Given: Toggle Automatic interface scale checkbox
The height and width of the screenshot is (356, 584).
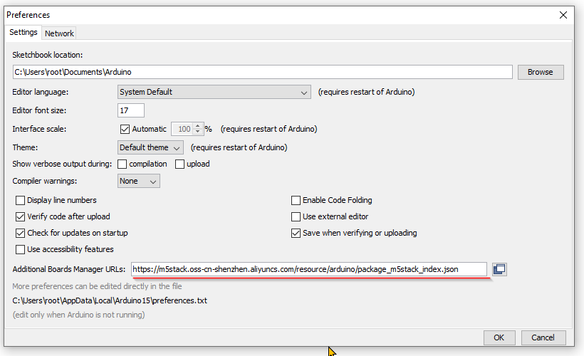Looking at the screenshot, I should pyautogui.click(x=125, y=129).
